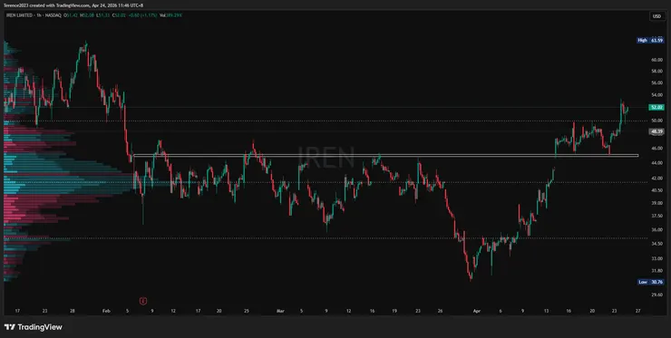The image size is (671, 338).
Task: Click the TradingView logo
Action: (33, 327)
